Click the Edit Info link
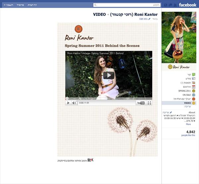 143,19
